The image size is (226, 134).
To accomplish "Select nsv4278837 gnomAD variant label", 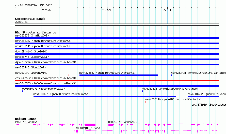I will 107,73.
